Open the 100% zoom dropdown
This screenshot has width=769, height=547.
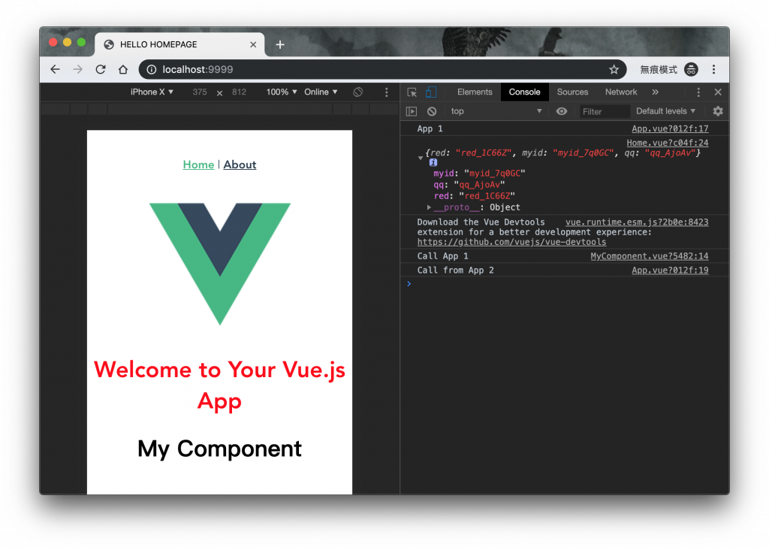282,92
